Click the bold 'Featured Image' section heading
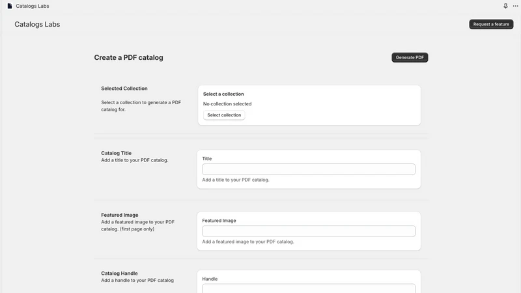Viewport: 521px width, 293px height. pos(120,215)
